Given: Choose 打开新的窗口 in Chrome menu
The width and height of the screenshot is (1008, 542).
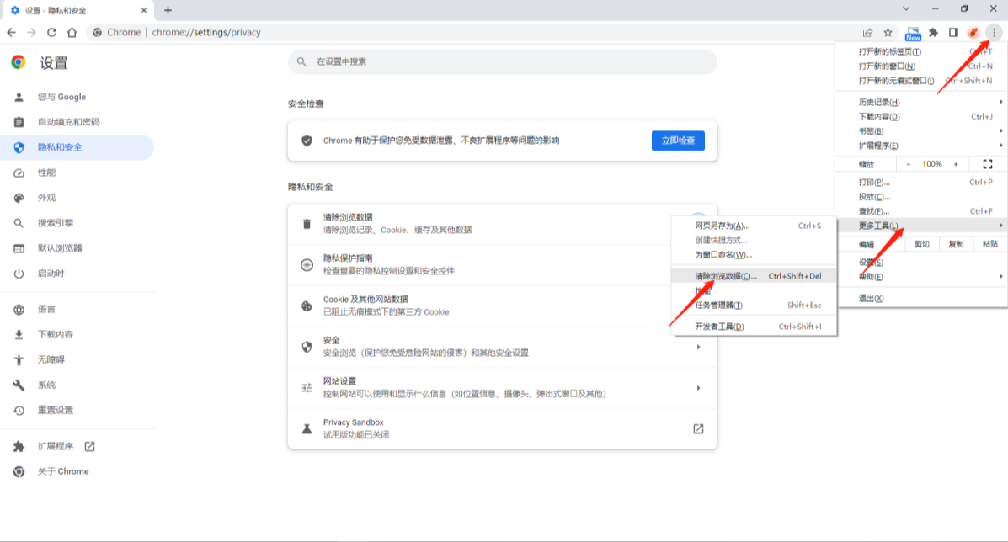Looking at the screenshot, I should (x=920, y=66).
